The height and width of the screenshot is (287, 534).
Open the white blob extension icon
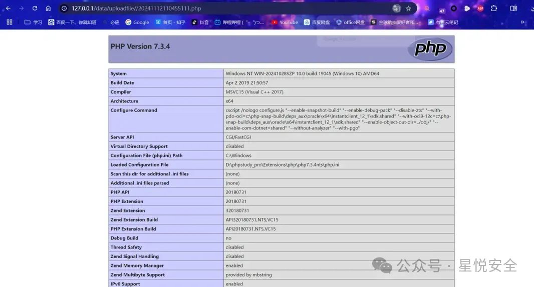[x=467, y=8]
